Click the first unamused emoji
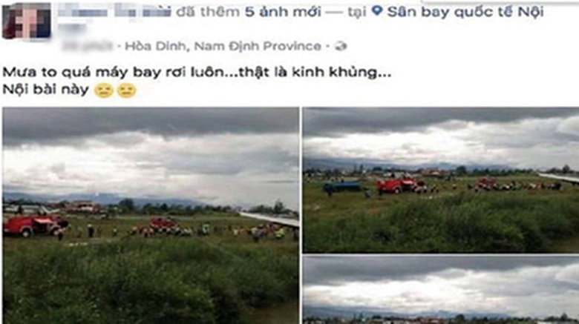Screen dimensions: 579x324 pos(103,90)
